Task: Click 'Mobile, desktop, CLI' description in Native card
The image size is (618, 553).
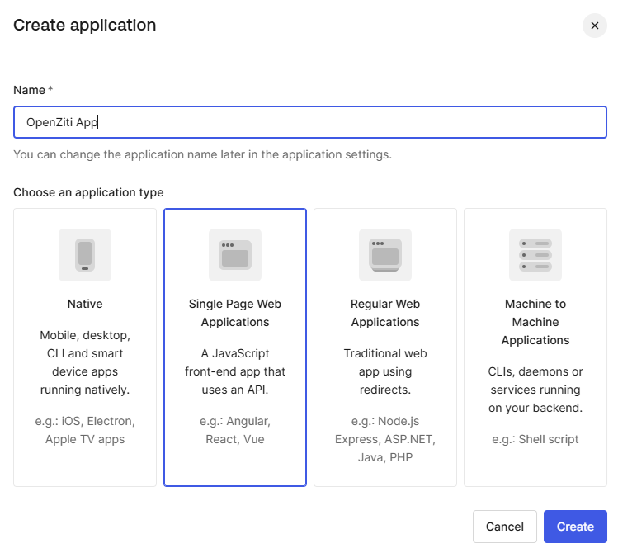Action: [x=85, y=362]
